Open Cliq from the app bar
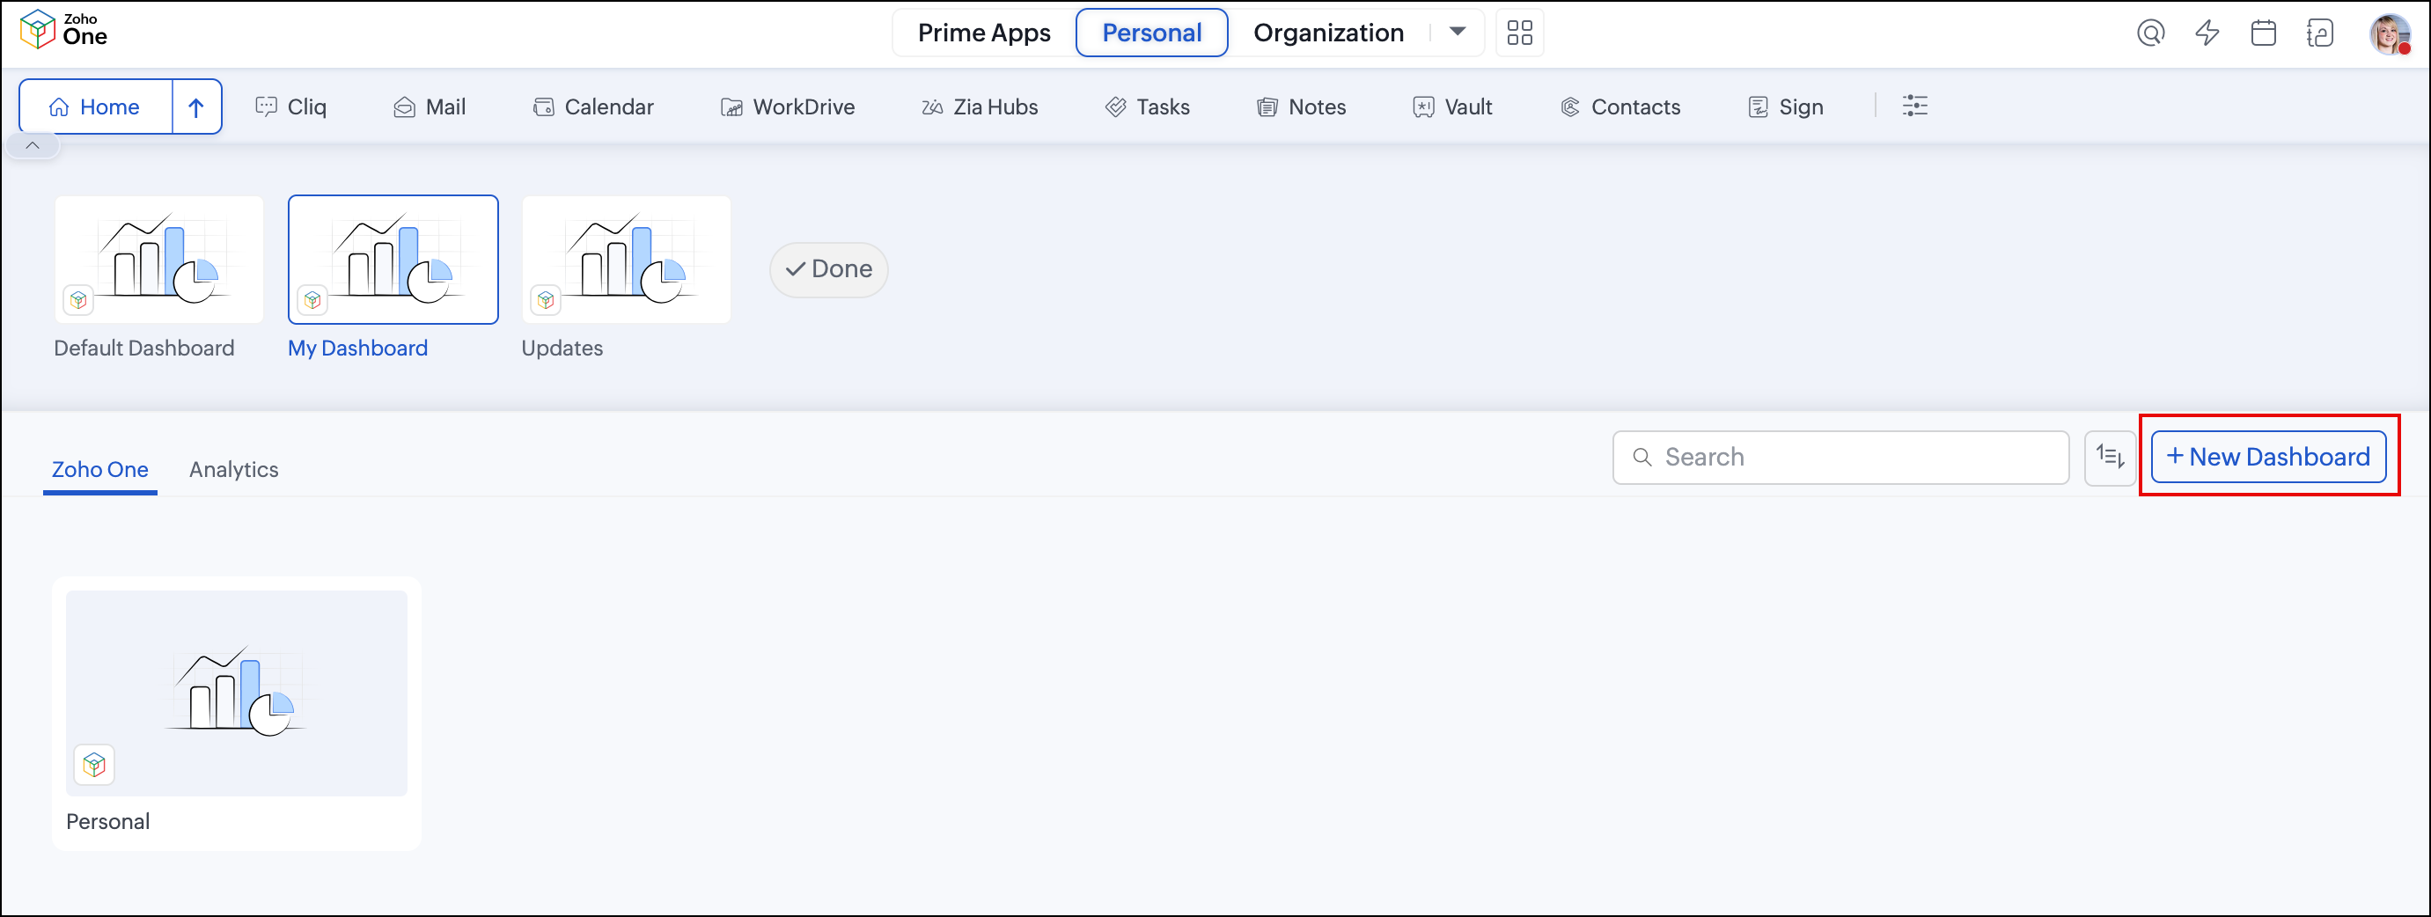This screenshot has height=917, width=2431. (x=290, y=106)
